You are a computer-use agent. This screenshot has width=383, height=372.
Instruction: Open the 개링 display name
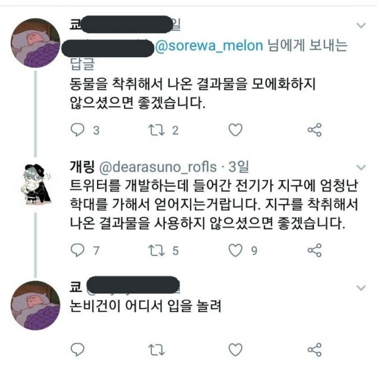[x=81, y=167]
